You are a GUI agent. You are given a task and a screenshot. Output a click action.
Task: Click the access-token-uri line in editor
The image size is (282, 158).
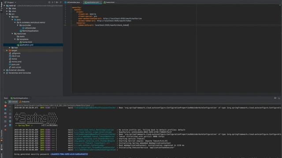coord(105,21)
